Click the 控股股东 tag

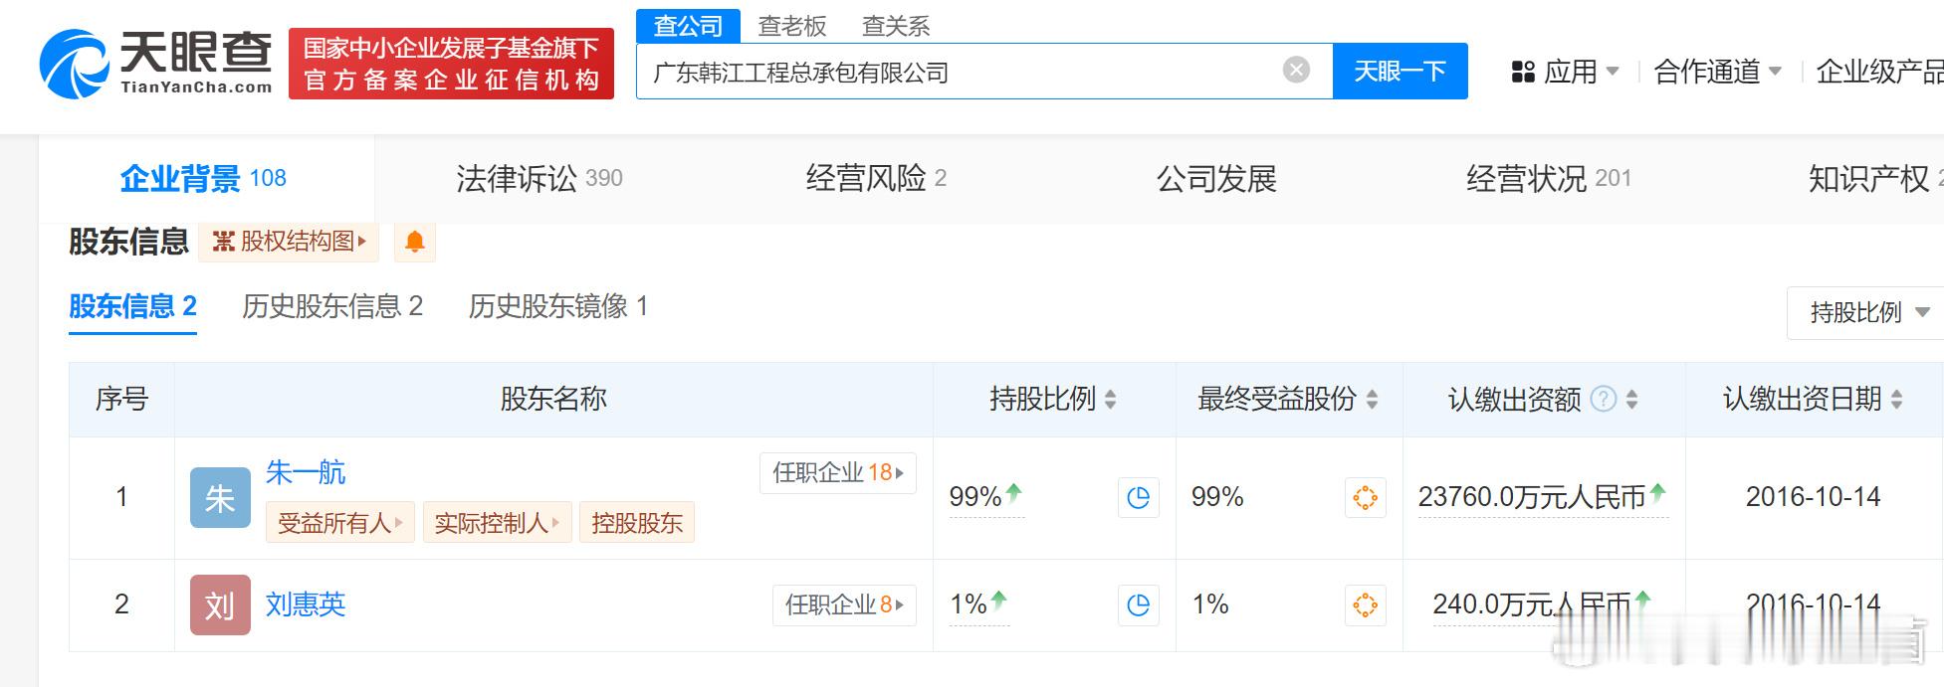click(637, 523)
